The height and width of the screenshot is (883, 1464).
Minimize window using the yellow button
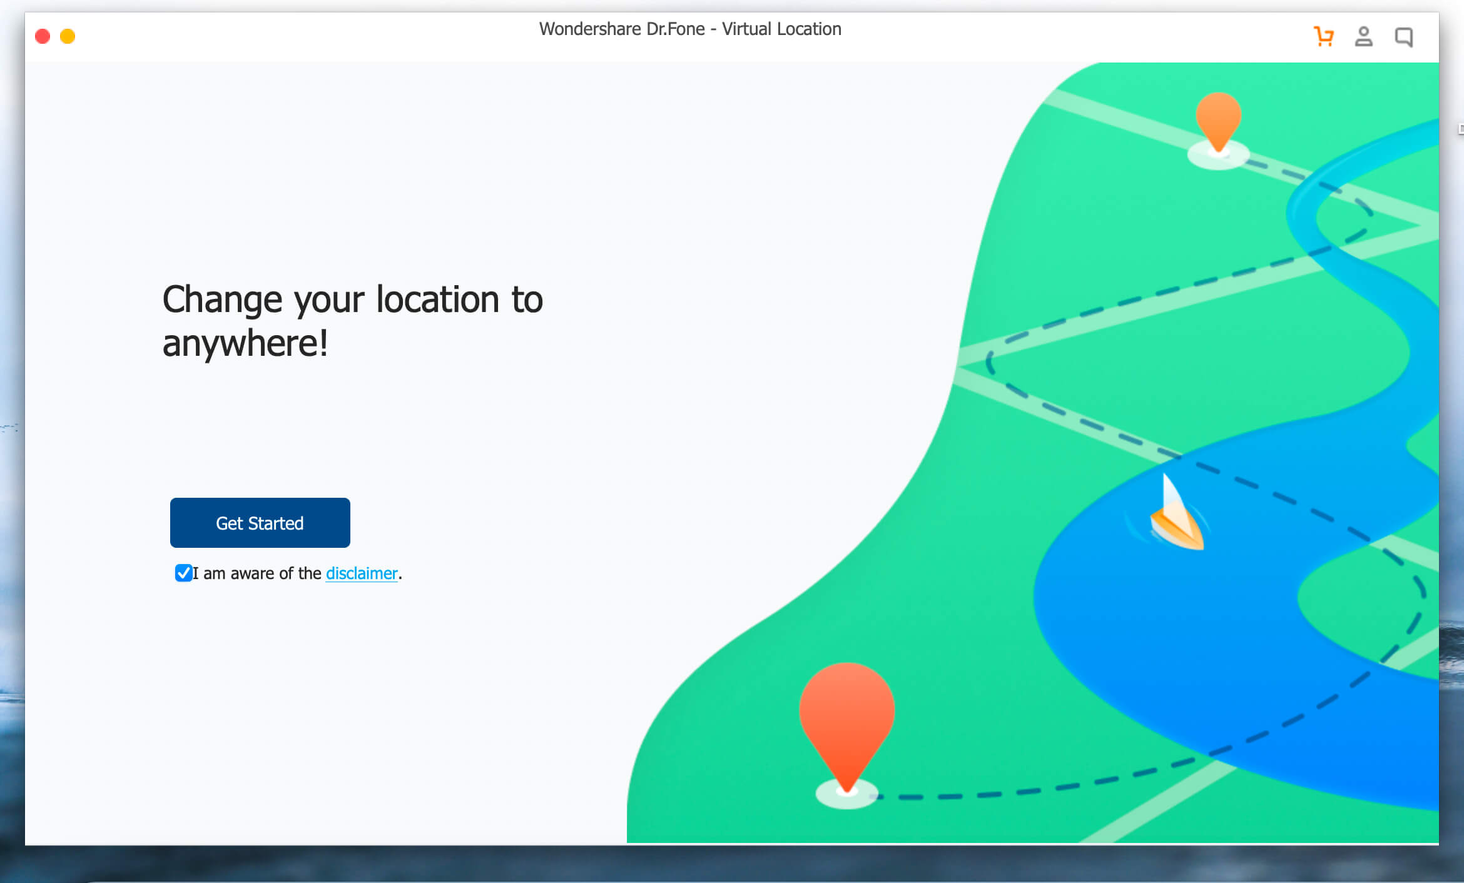pyautogui.click(x=68, y=36)
